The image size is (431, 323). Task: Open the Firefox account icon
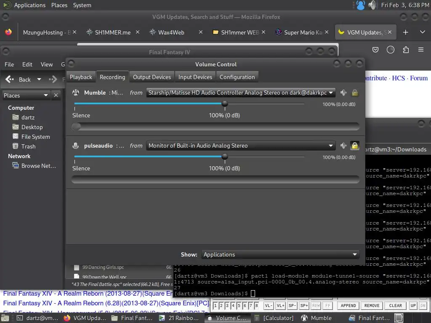click(390, 50)
